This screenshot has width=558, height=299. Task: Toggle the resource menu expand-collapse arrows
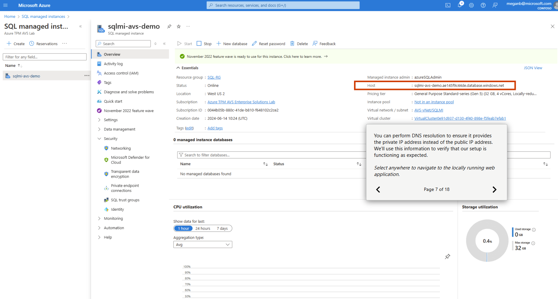pos(156,44)
